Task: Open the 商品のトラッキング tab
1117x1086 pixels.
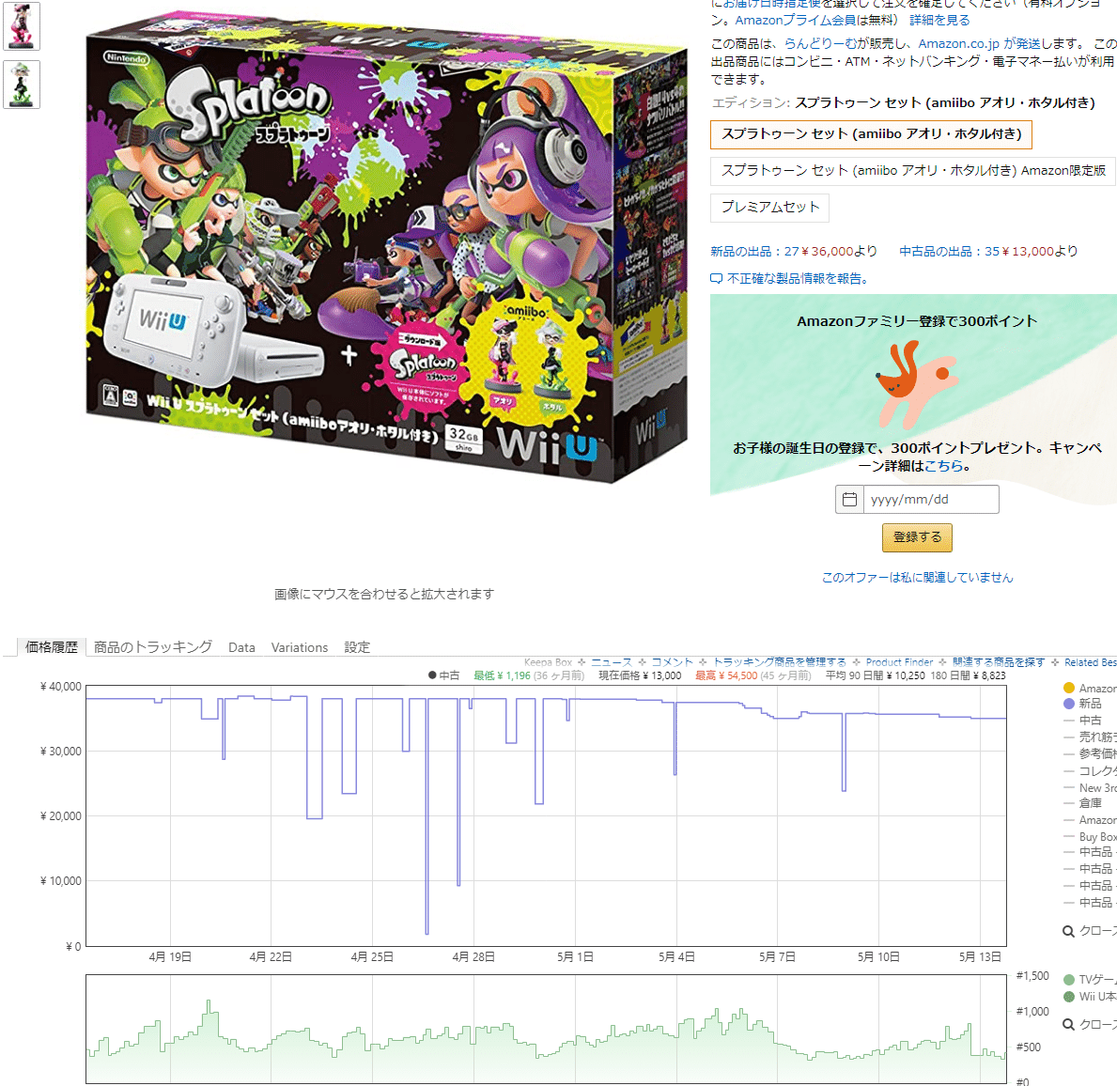Action: coord(153,647)
